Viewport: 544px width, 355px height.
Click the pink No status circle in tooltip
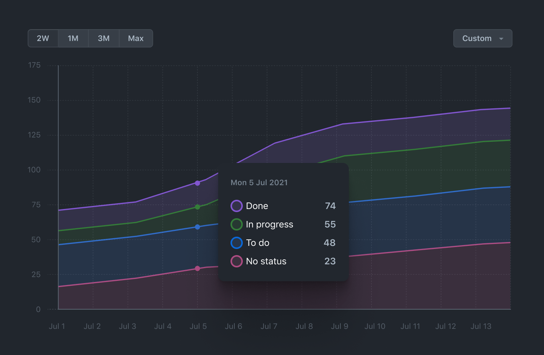(236, 261)
